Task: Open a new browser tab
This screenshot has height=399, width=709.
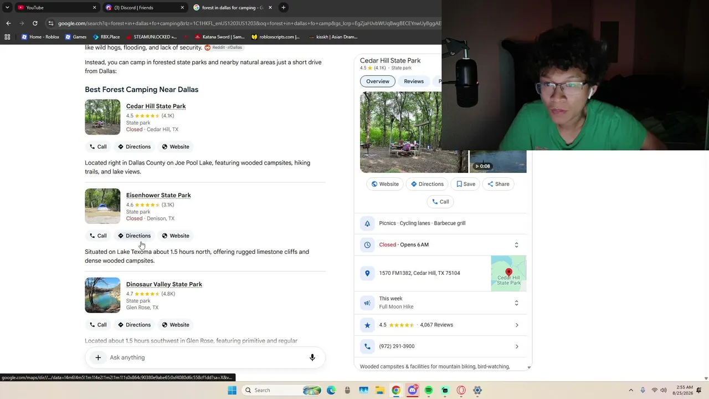Action: (284, 8)
